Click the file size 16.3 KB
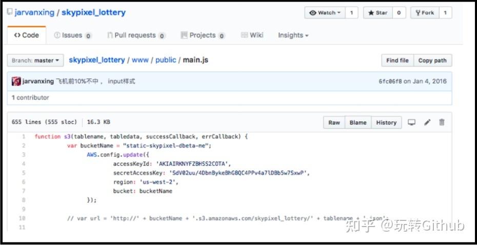 98,122
